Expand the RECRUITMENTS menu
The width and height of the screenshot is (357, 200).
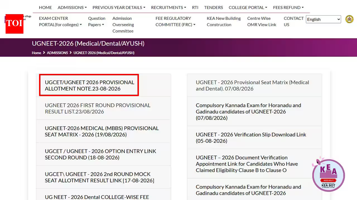(168, 7)
